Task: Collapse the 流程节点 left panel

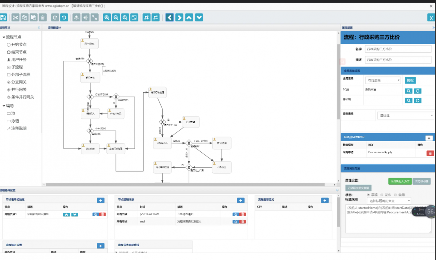Action: point(39,28)
